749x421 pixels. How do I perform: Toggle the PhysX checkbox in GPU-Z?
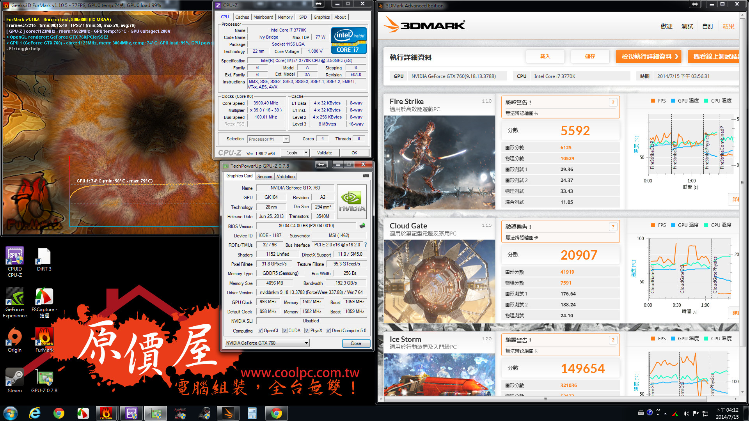(x=307, y=331)
